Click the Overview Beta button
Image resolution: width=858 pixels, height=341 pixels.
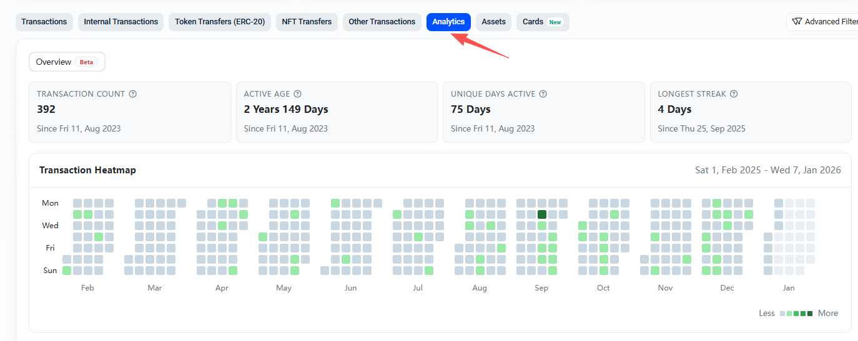(x=67, y=62)
